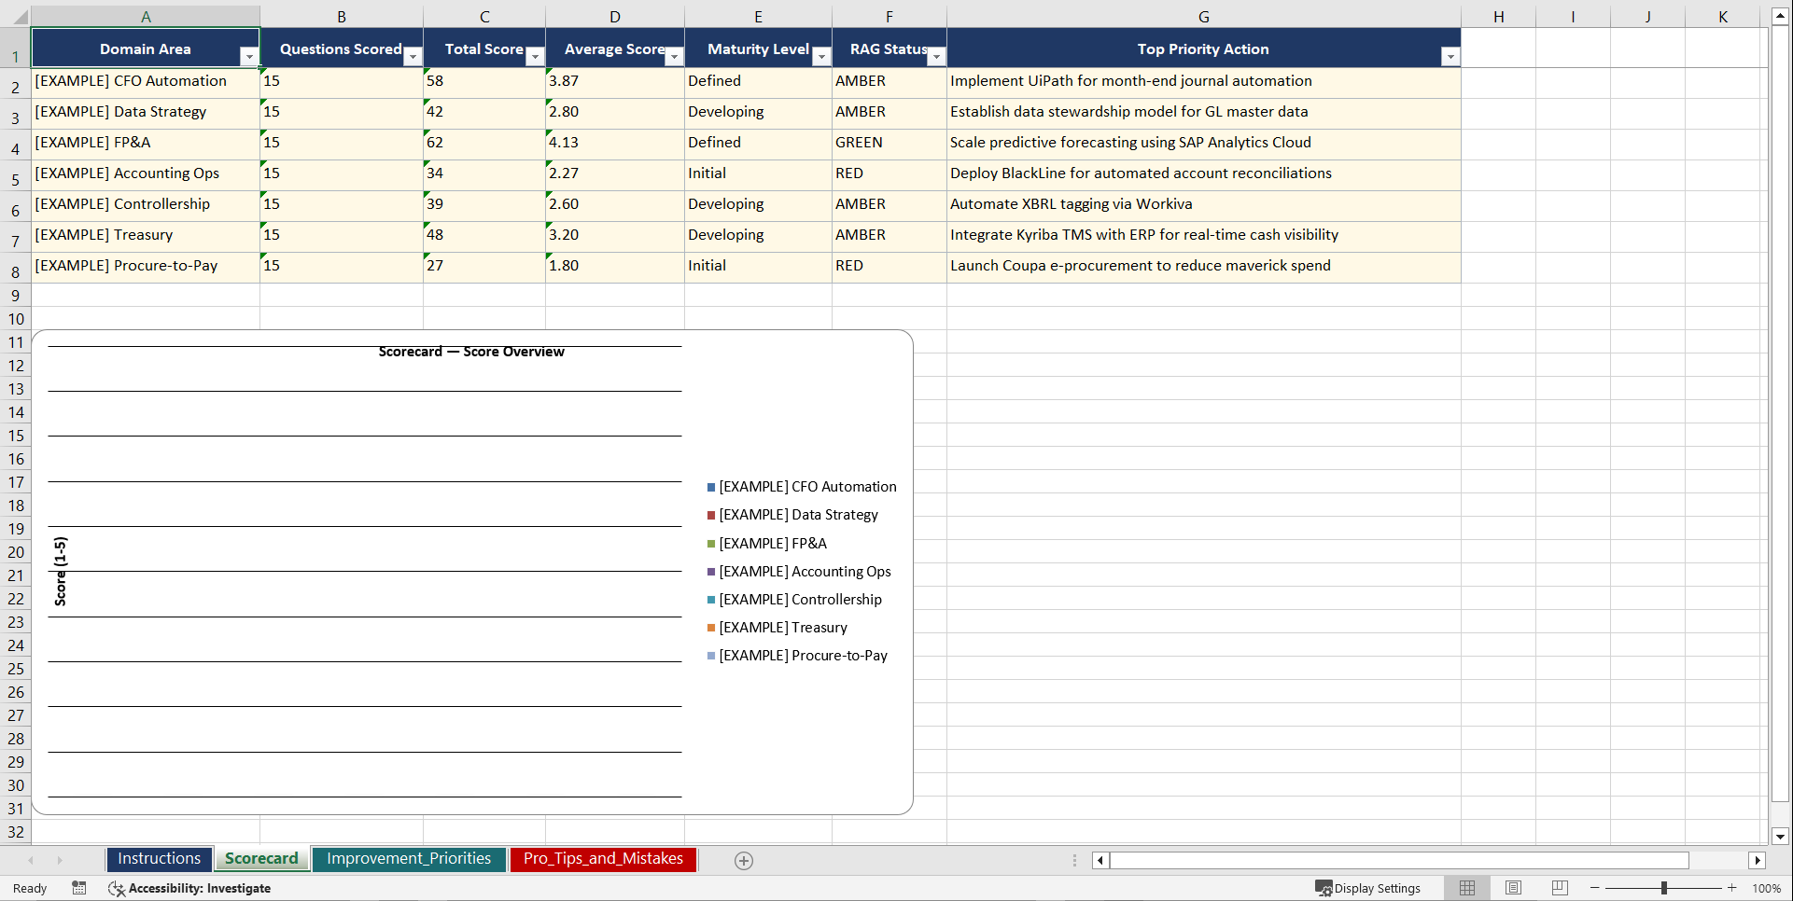Image resolution: width=1793 pixels, height=901 pixels.
Task: Switch to the Instructions sheet tab
Action: [159, 858]
